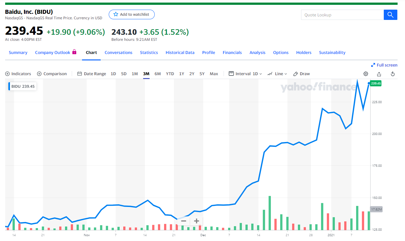The image size is (405, 241).
Task: Reset chart with the undo arrow icon
Action: [x=393, y=74]
